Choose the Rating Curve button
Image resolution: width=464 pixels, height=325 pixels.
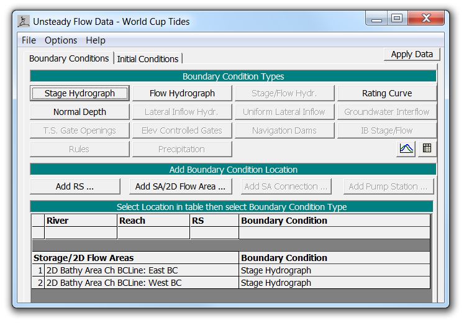pyautogui.click(x=387, y=94)
